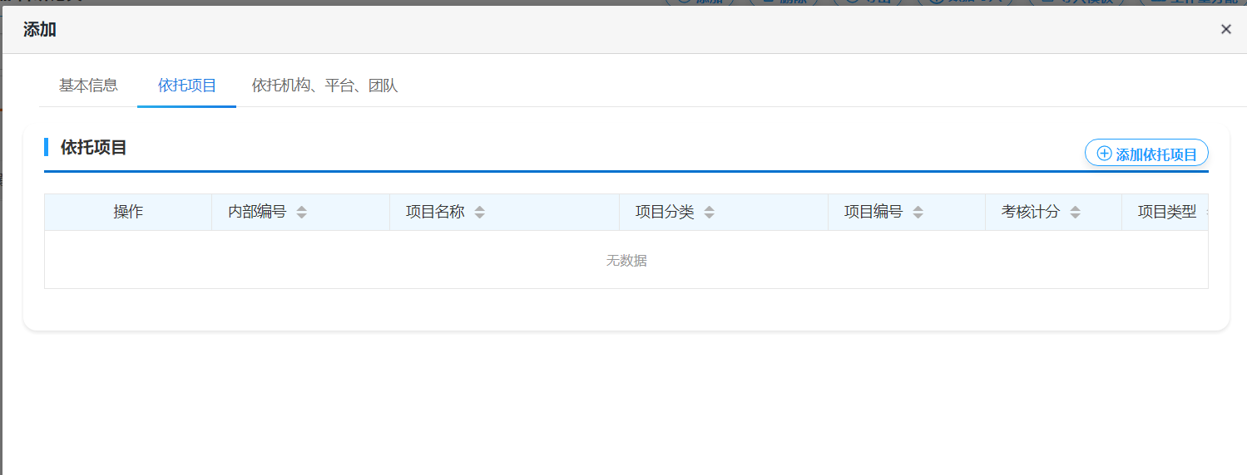Select the 依托项目 tab
The height and width of the screenshot is (475, 1247).
click(x=187, y=86)
